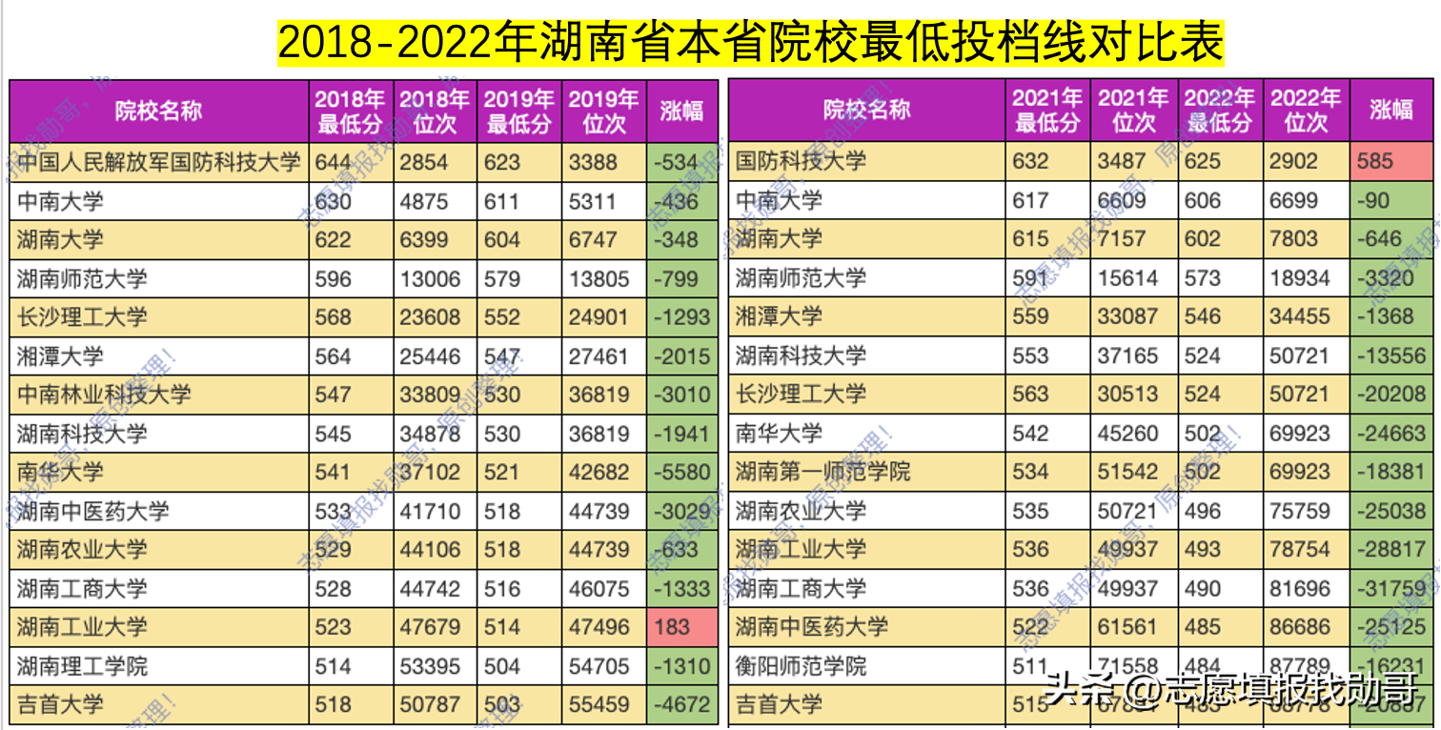Image resolution: width=1441 pixels, height=730 pixels.
Task: Click the rank value 5311
Action: pyautogui.click(x=594, y=202)
